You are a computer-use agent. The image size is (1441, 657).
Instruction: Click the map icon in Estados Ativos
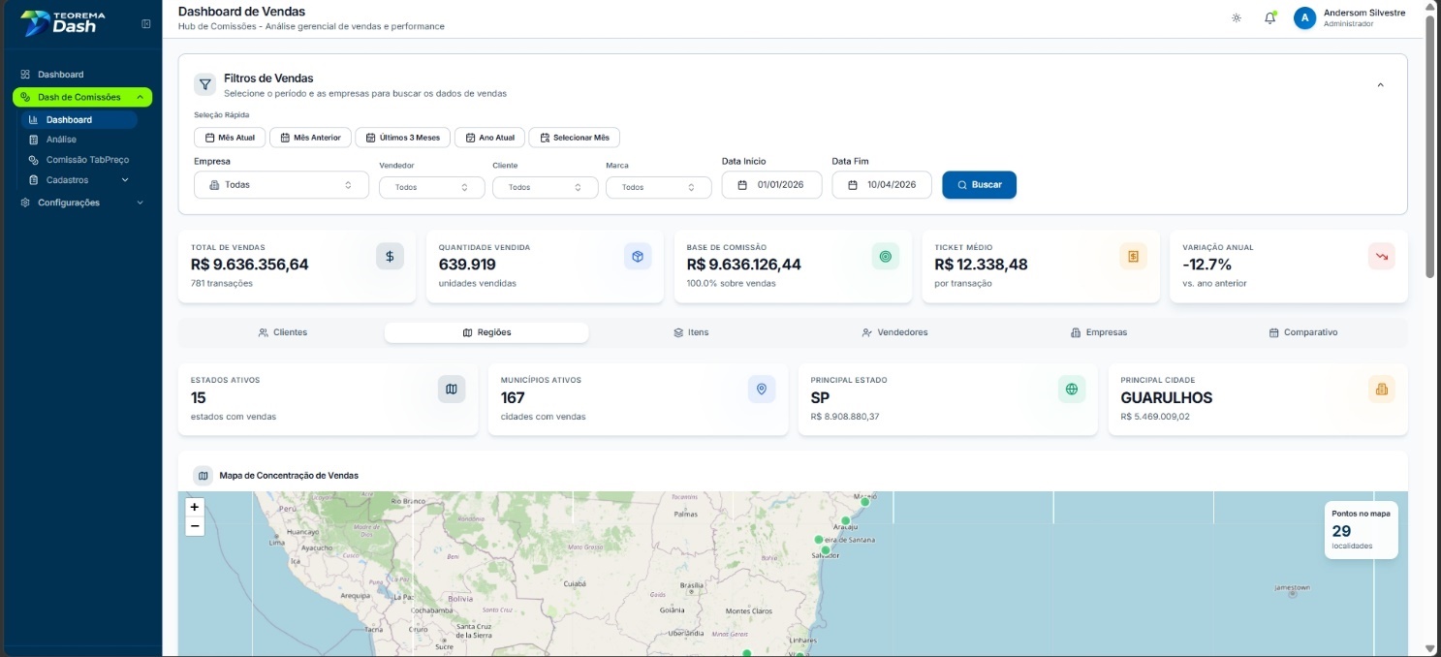pos(452,389)
